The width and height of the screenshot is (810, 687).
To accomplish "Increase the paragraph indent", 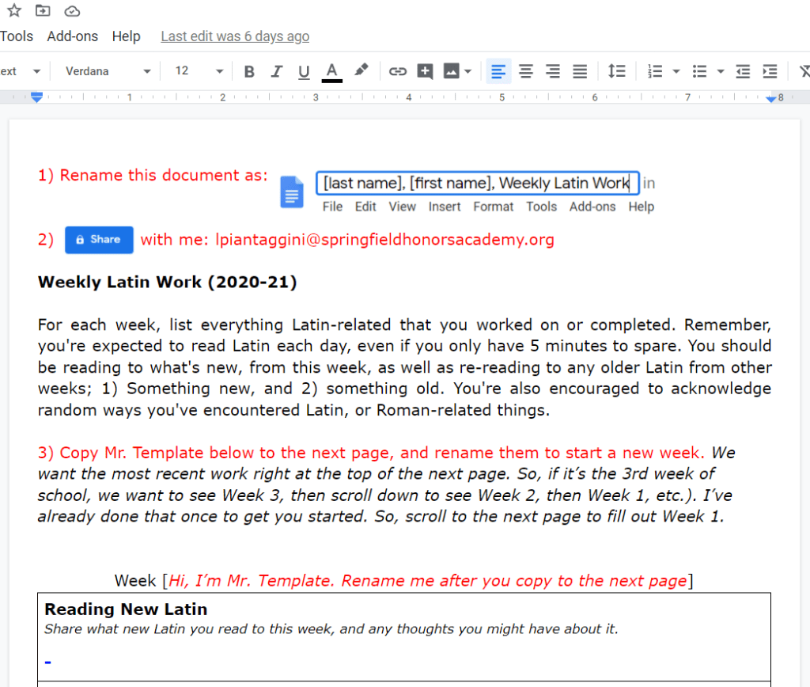I will 770,71.
